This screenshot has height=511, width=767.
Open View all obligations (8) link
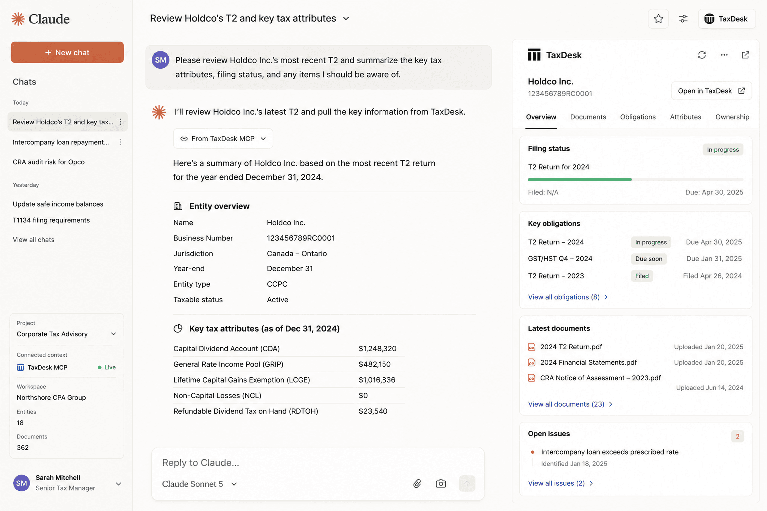click(x=568, y=297)
